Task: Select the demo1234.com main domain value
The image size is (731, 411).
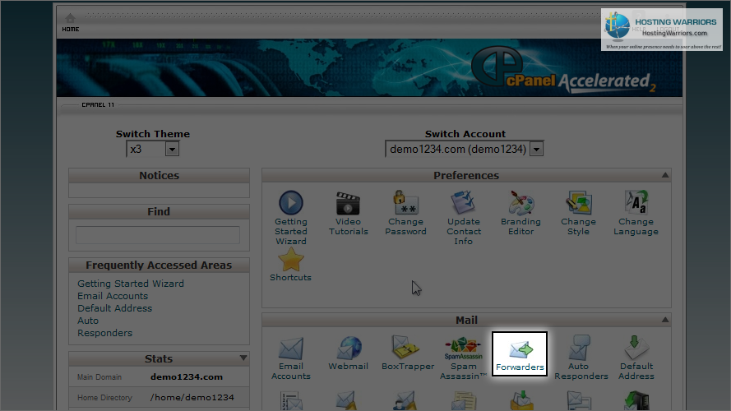Action: click(187, 377)
